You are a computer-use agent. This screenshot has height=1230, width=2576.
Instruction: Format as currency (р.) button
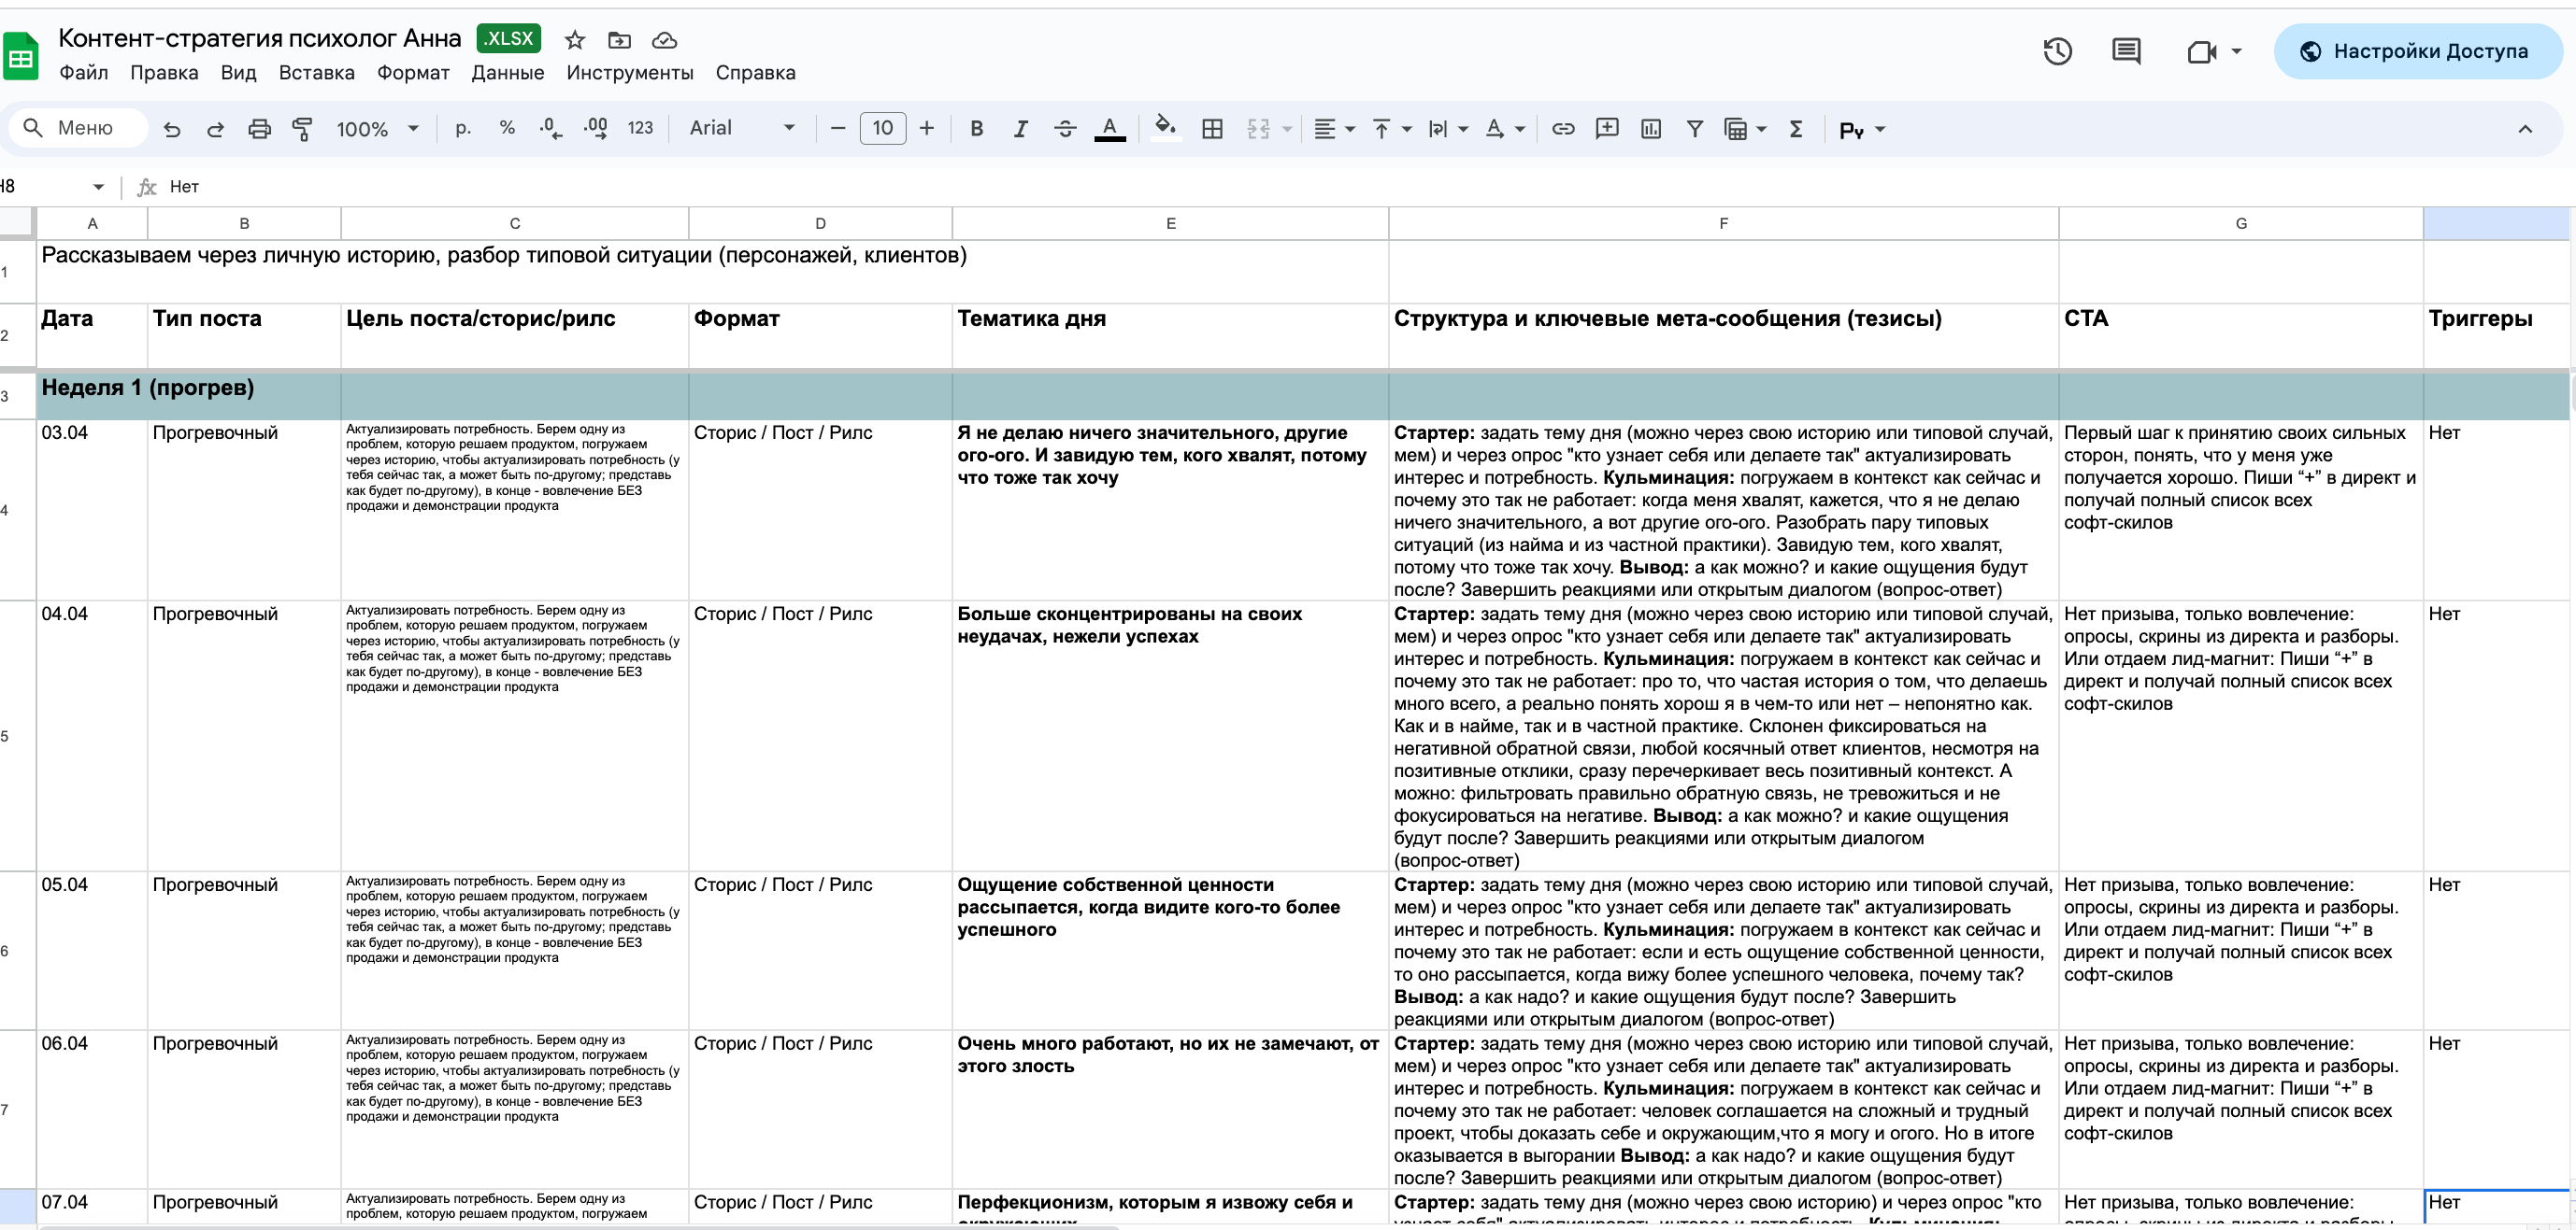pyautogui.click(x=463, y=128)
